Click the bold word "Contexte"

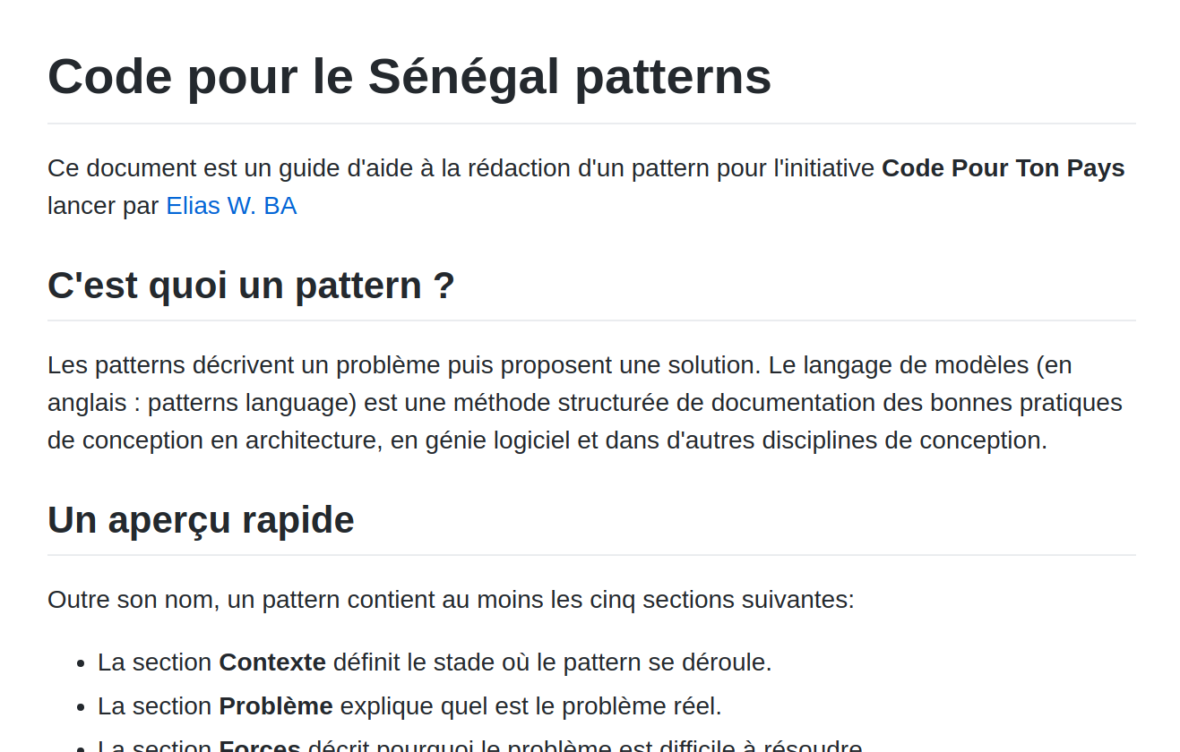click(272, 662)
